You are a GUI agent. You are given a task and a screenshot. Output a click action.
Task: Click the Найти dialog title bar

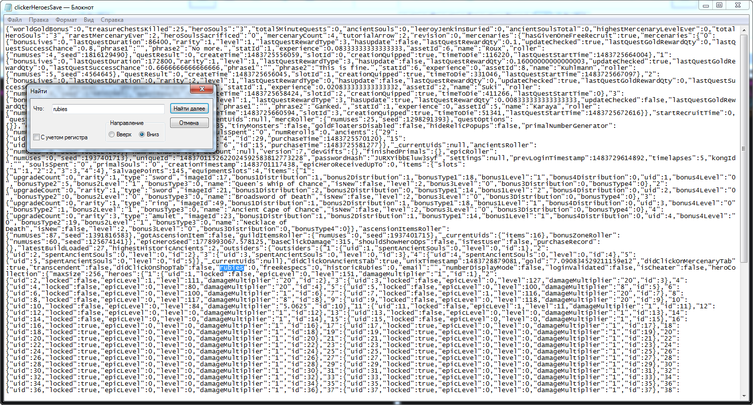coord(109,90)
